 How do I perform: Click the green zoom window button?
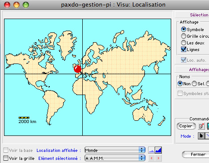(x=26, y=5)
